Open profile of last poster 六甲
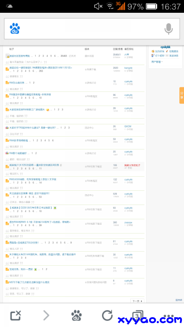 click(126, 54)
